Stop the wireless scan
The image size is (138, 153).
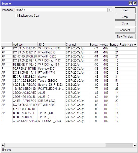pyautogui.click(x=125, y=17)
